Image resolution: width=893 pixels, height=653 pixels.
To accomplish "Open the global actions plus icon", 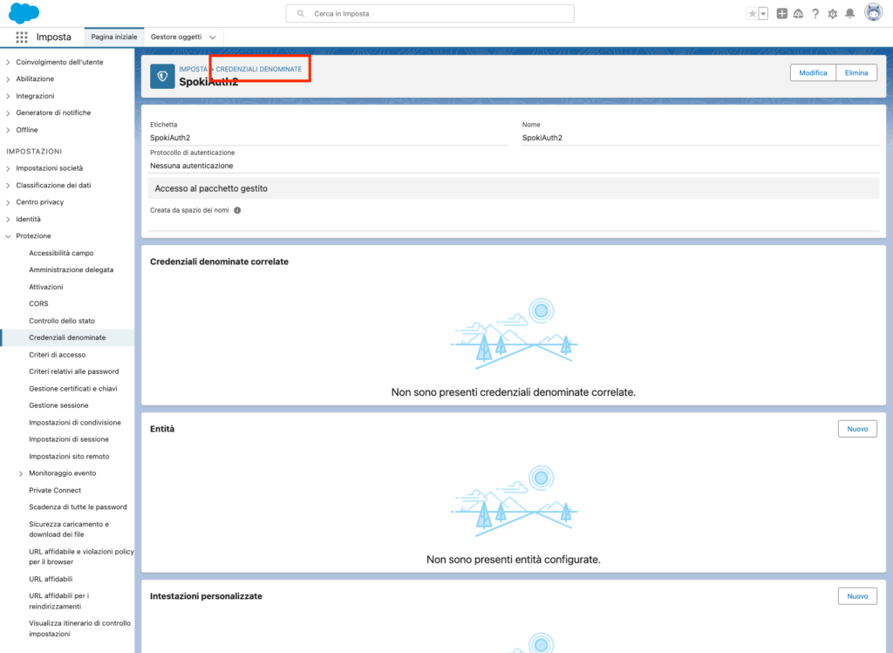I will (x=782, y=14).
